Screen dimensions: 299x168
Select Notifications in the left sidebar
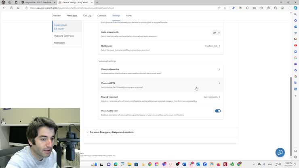tap(59, 43)
